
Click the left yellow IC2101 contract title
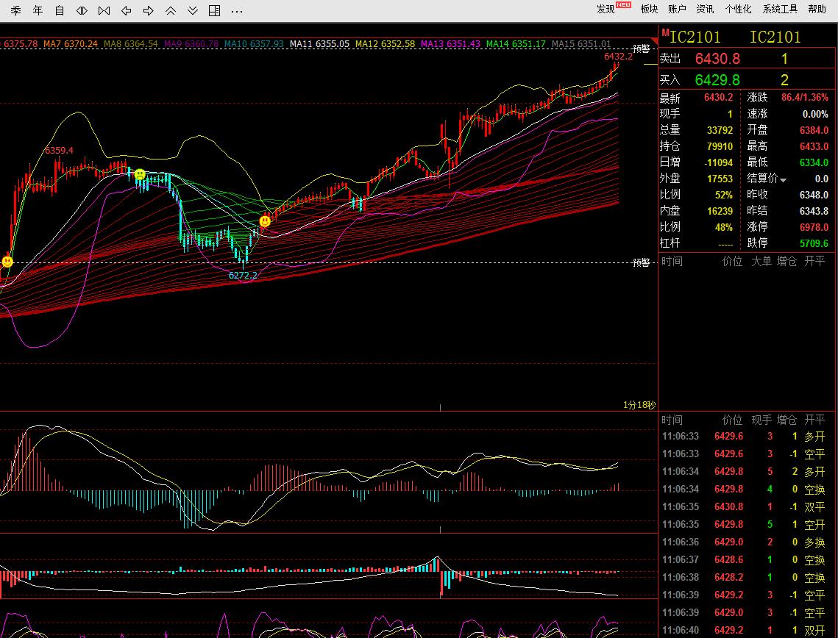(695, 37)
